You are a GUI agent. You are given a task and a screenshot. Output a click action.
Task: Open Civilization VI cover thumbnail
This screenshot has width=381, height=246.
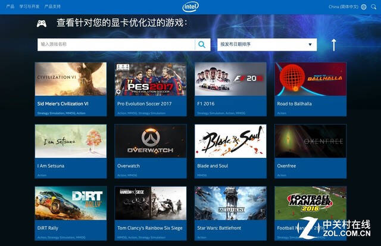coord(71,79)
